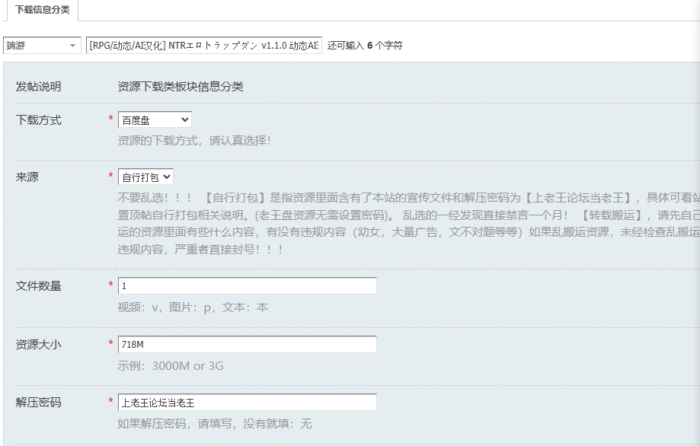Open the 下载信息分类 tab
Viewport: 700px width, 446px height.
pos(43,10)
